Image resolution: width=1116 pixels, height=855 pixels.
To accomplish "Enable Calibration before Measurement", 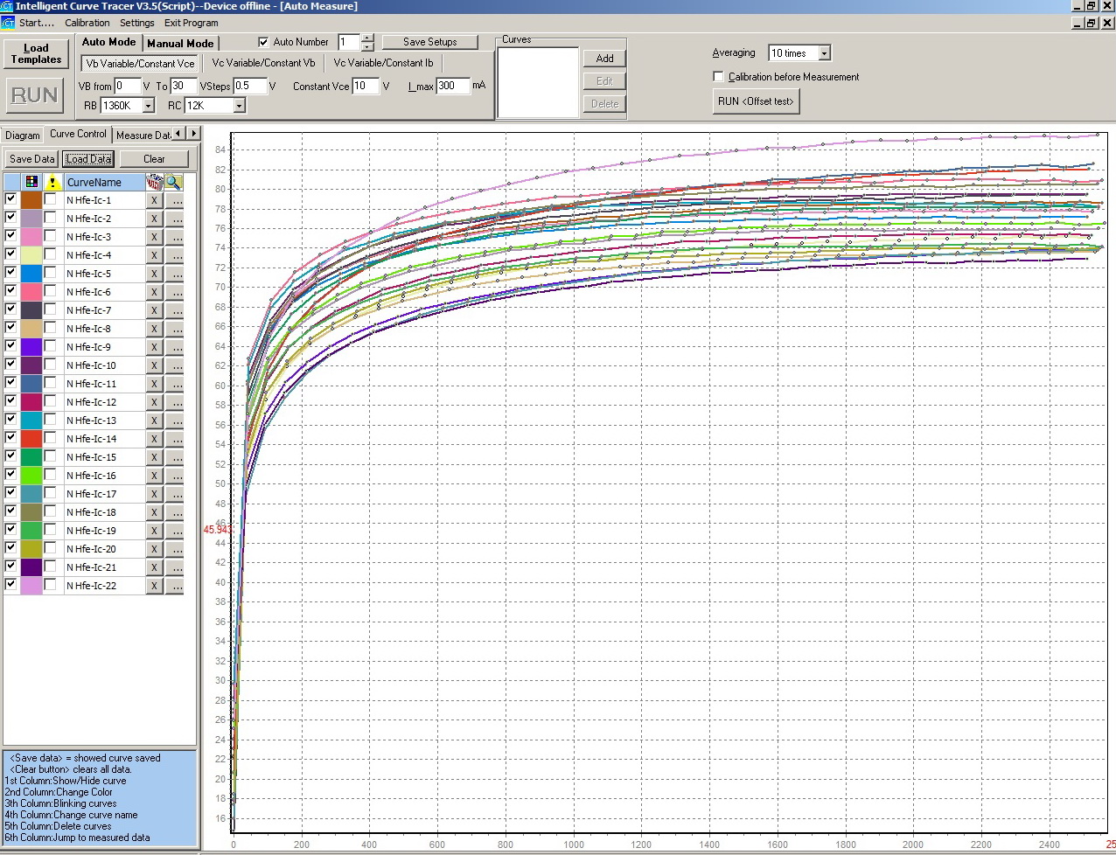I will click(x=719, y=77).
